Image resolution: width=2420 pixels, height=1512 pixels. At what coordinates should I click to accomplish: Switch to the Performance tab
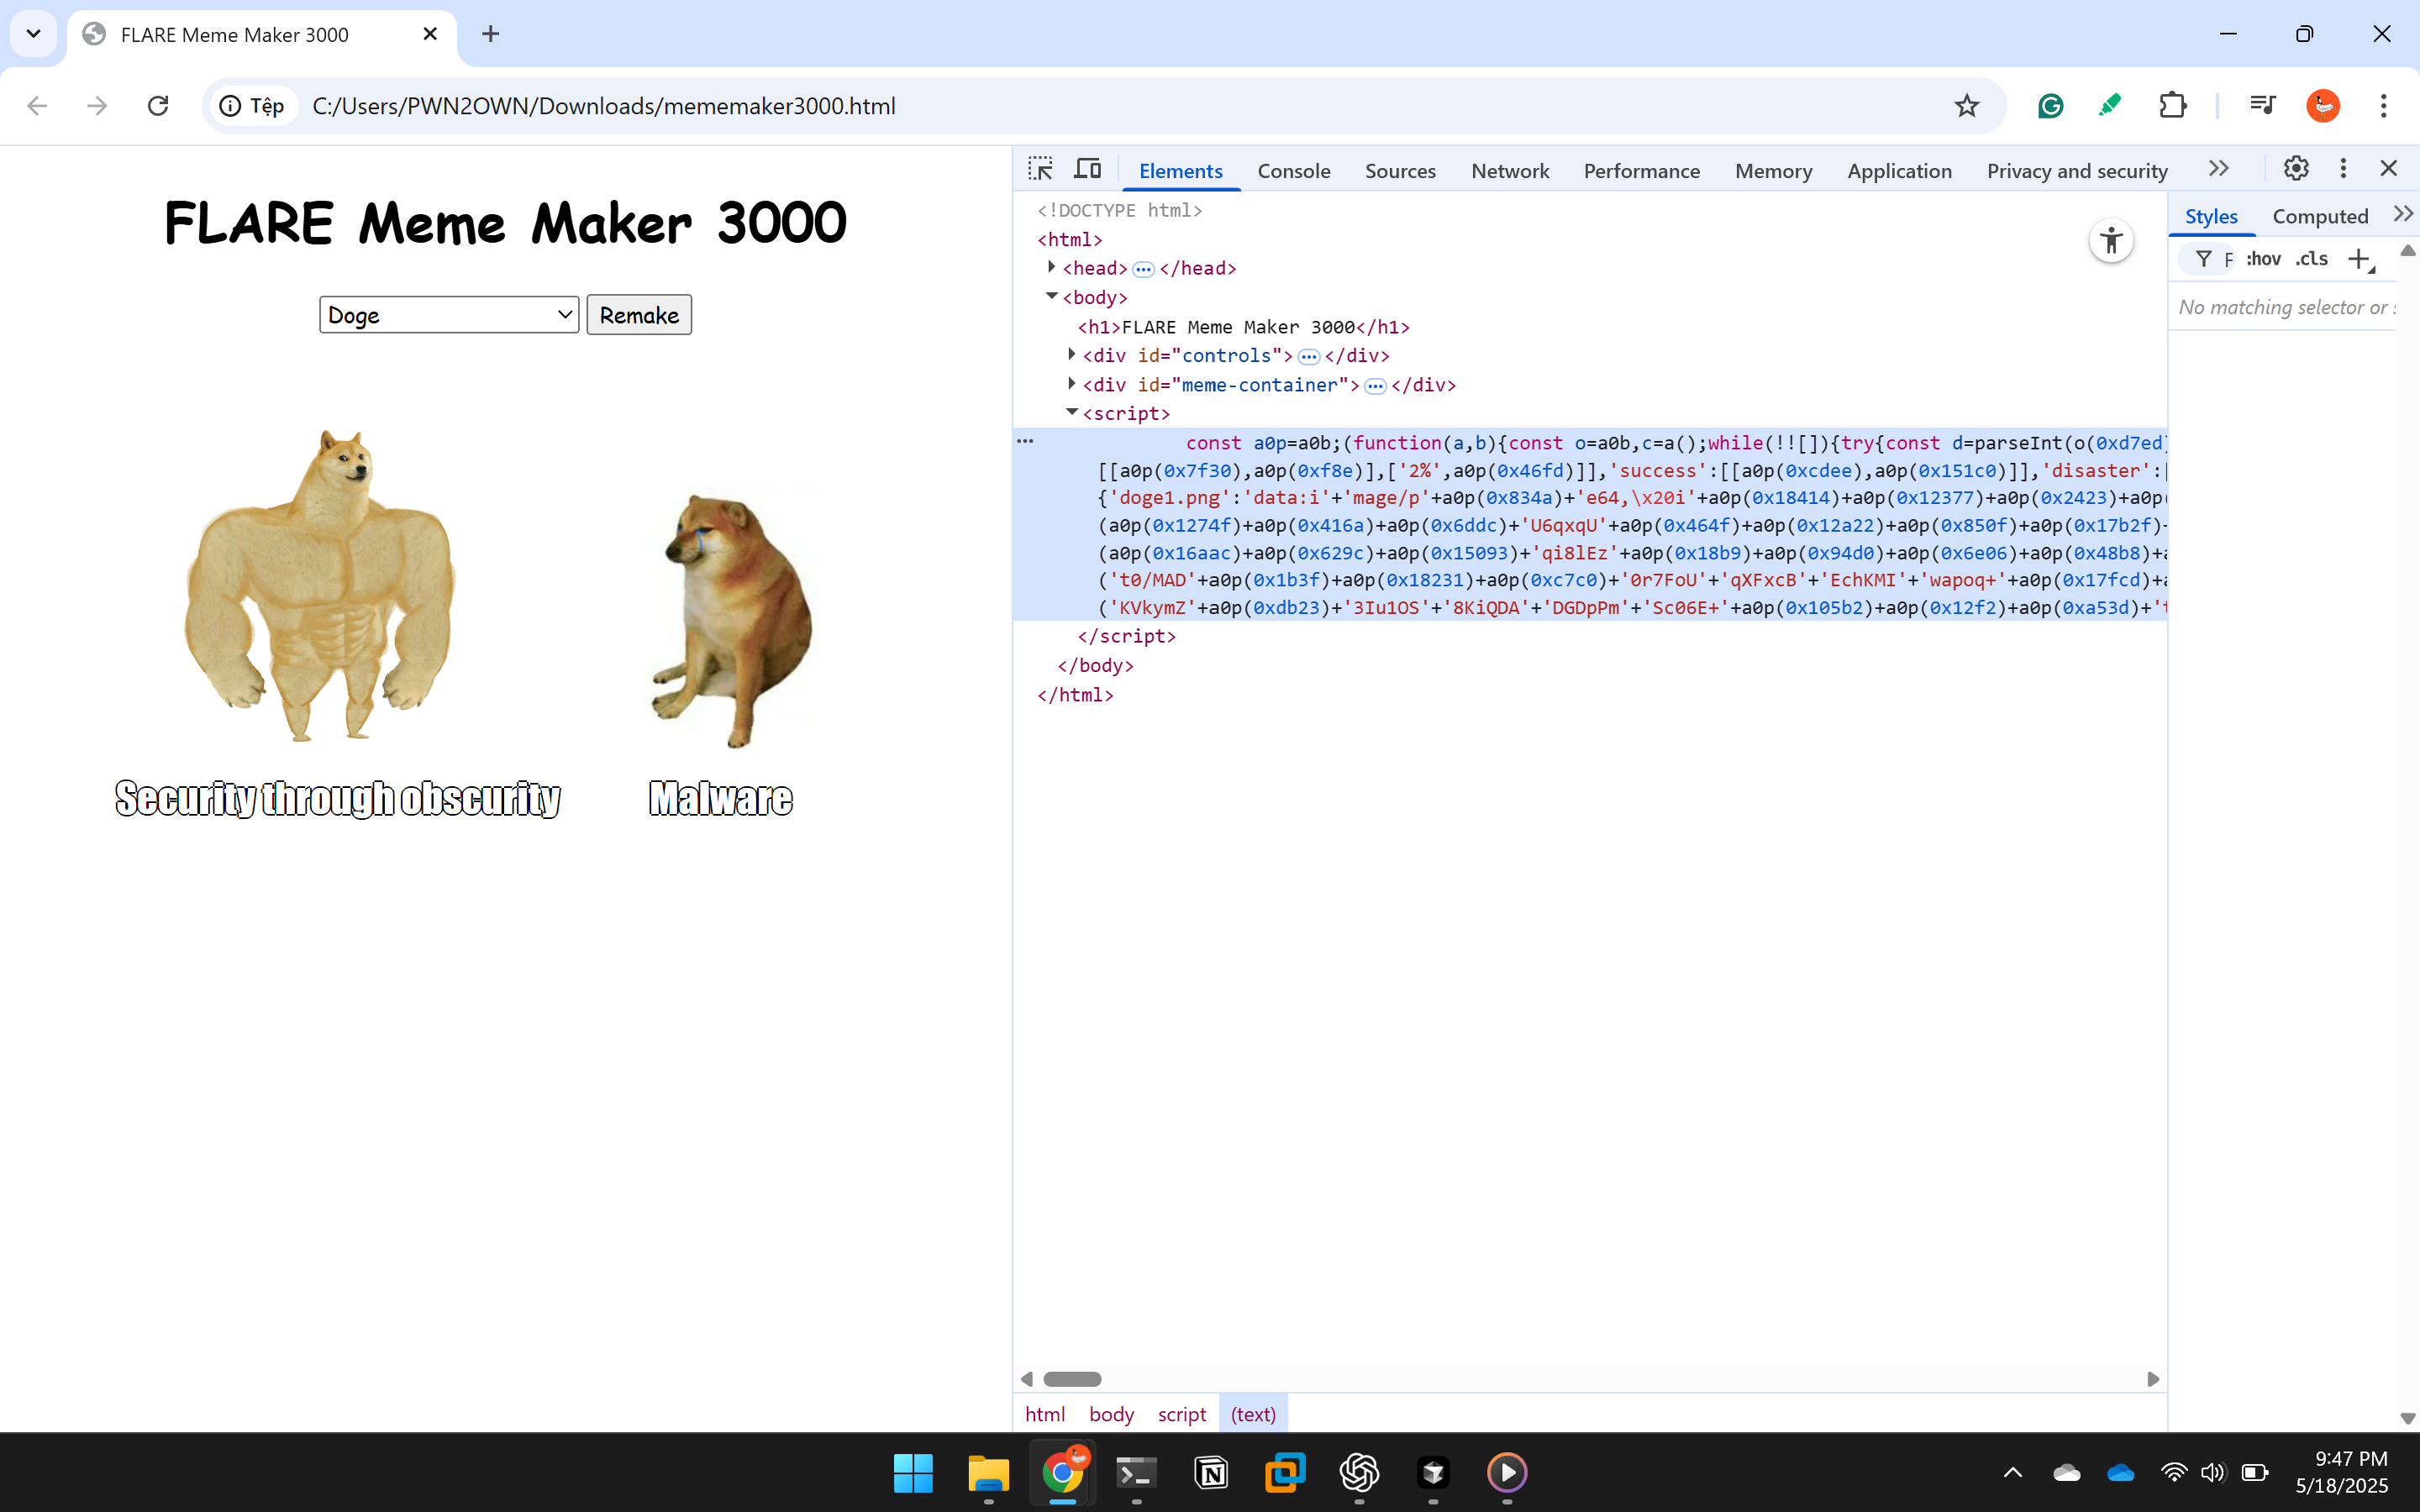click(x=1641, y=171)
